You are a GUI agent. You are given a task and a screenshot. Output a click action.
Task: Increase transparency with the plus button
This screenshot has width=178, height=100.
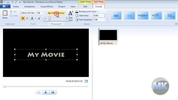(67, 18)
